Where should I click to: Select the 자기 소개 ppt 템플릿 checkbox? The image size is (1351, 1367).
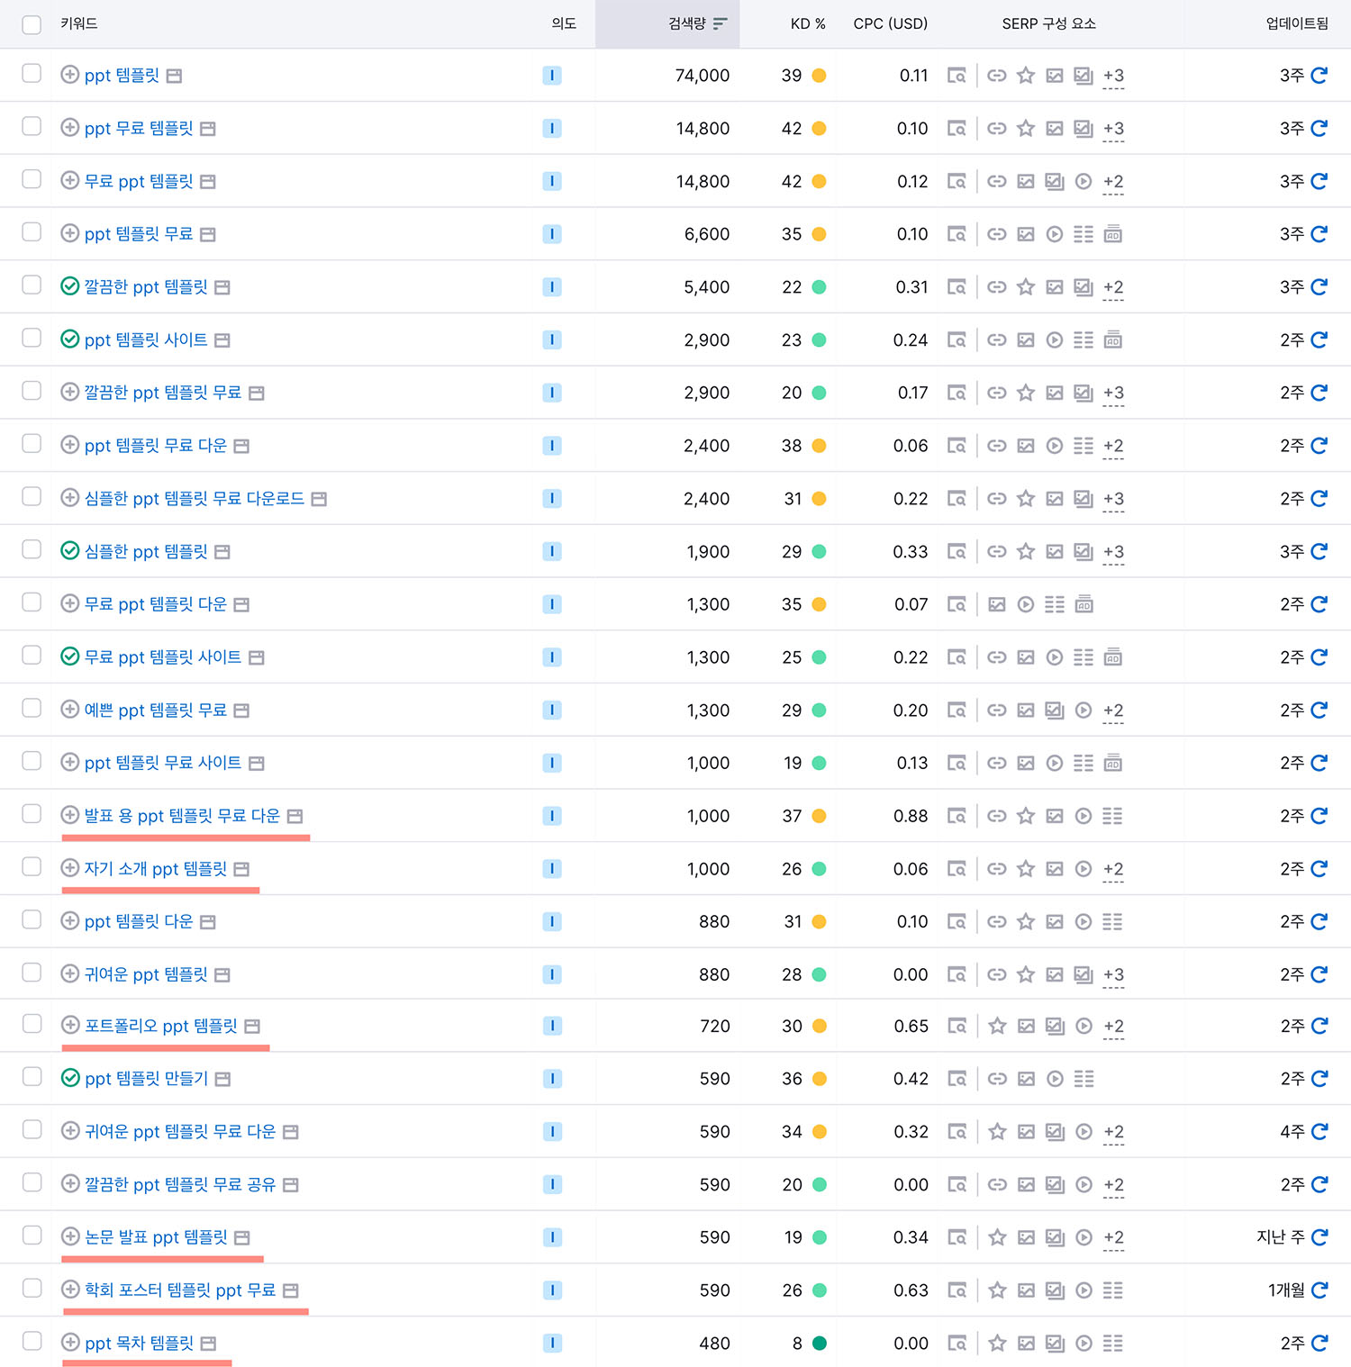coord(32,866)
